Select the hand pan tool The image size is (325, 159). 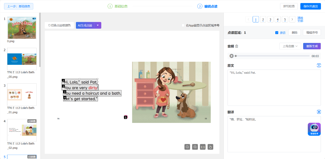210,147
